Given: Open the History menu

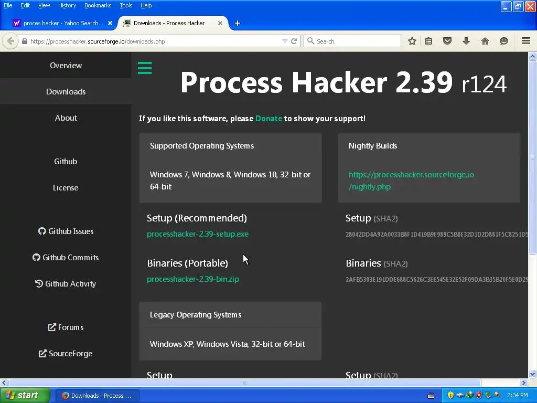Looking at the screenshot, I should point(67,5).
